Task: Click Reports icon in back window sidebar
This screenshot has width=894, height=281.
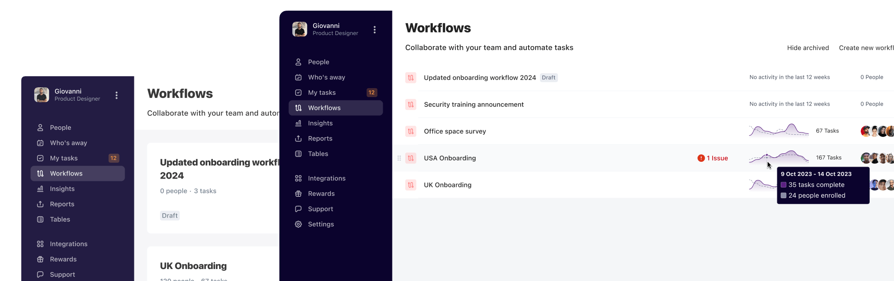Action: point(40,204)
